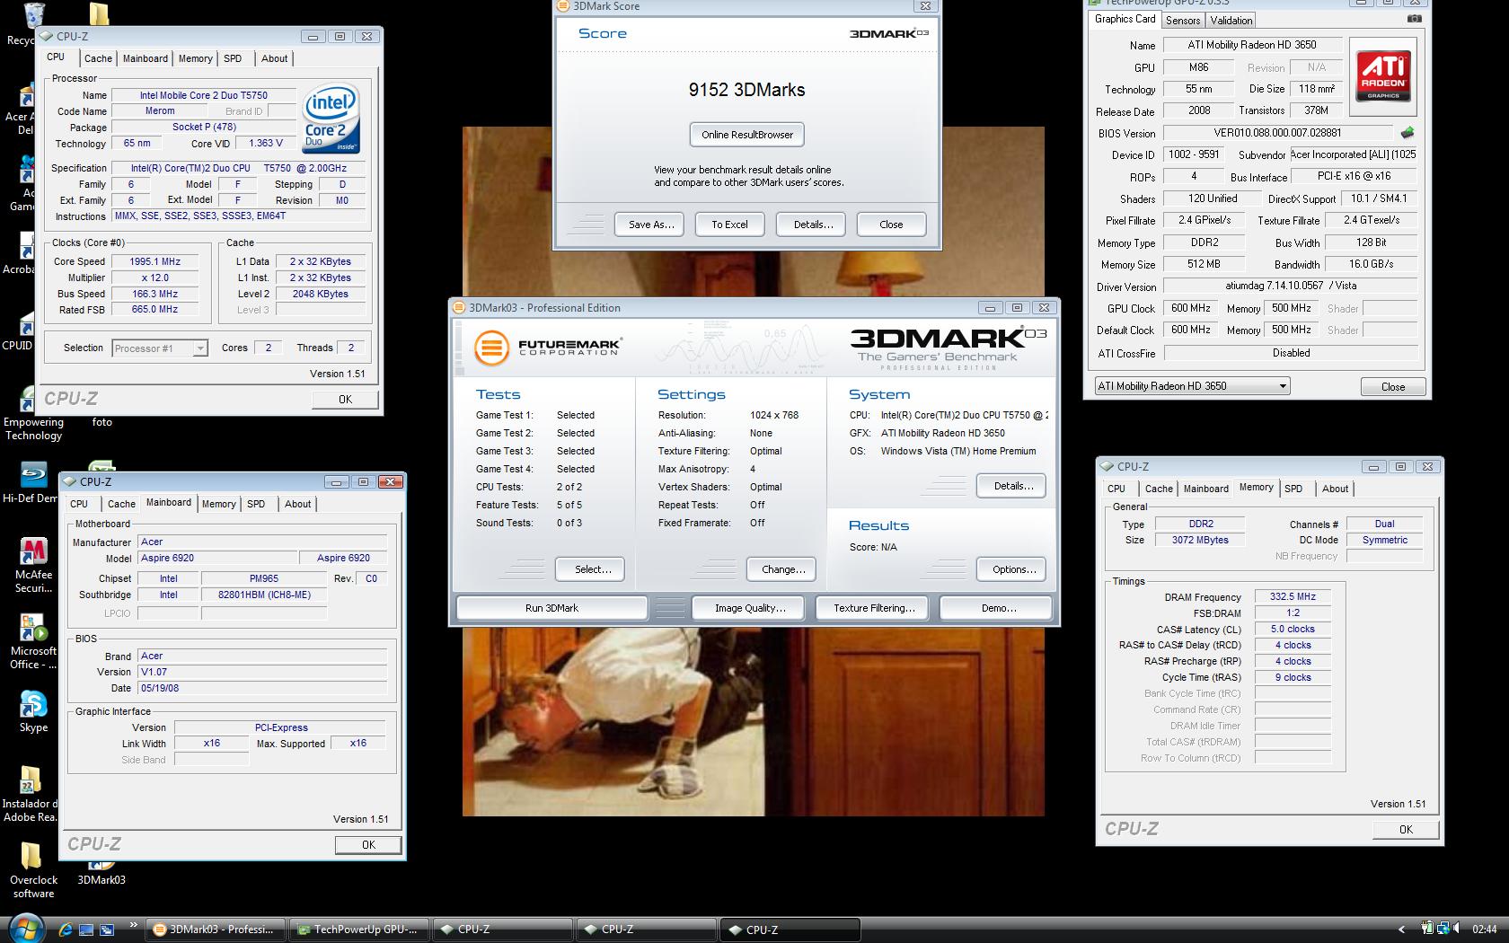Click Switch between windows quick launch icon
The image size is (1509, 943).
107,930
